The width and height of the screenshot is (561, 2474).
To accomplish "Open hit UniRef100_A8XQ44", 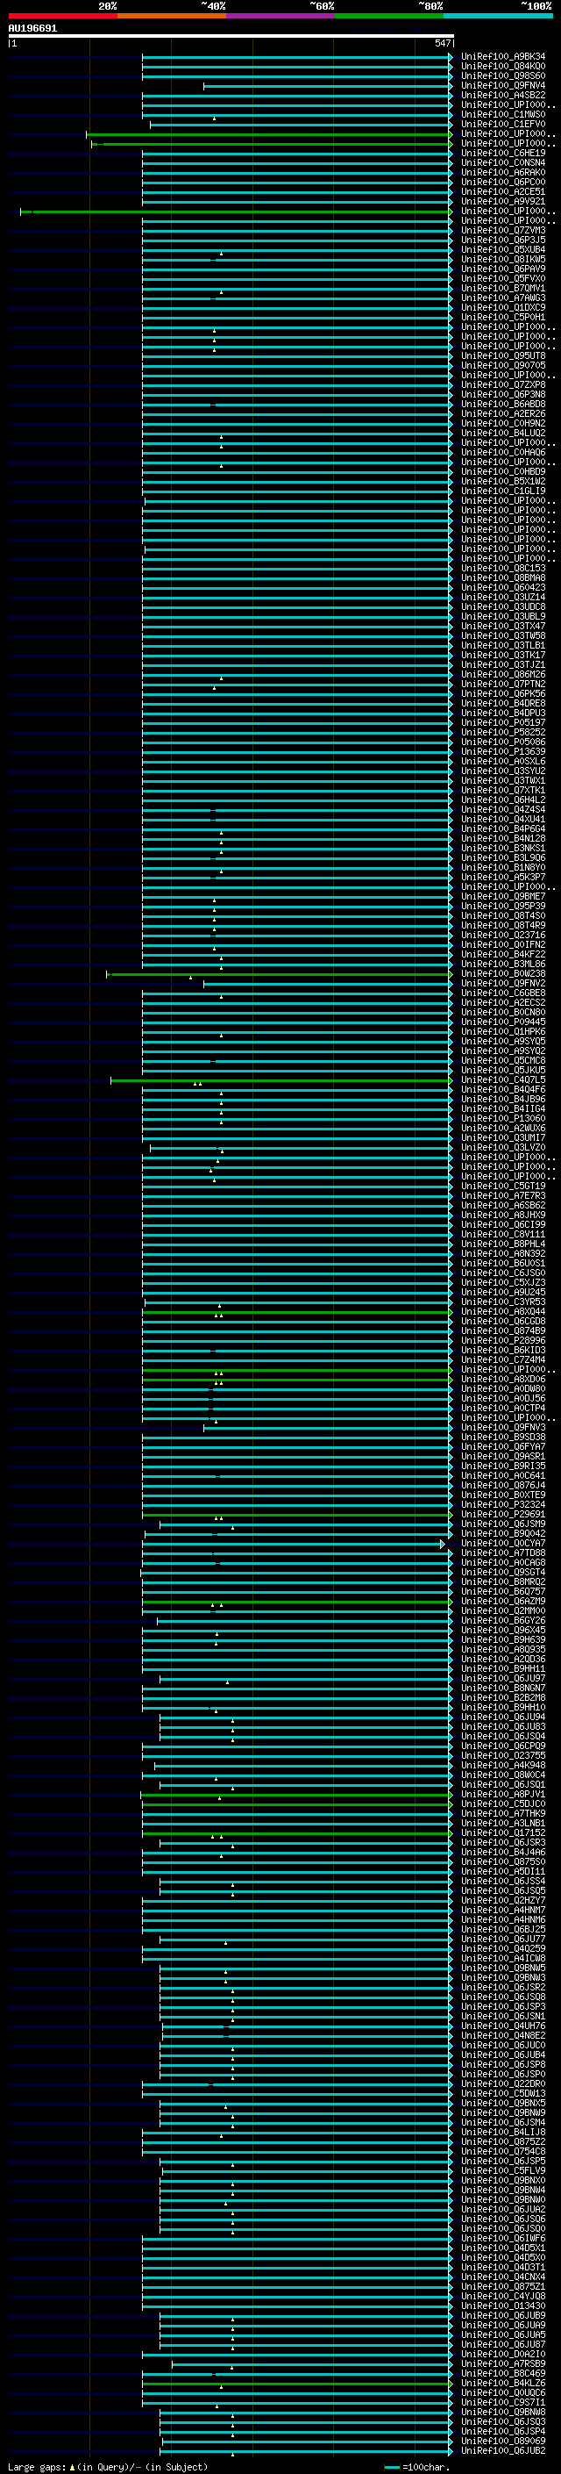I will tap(503, 1312).
